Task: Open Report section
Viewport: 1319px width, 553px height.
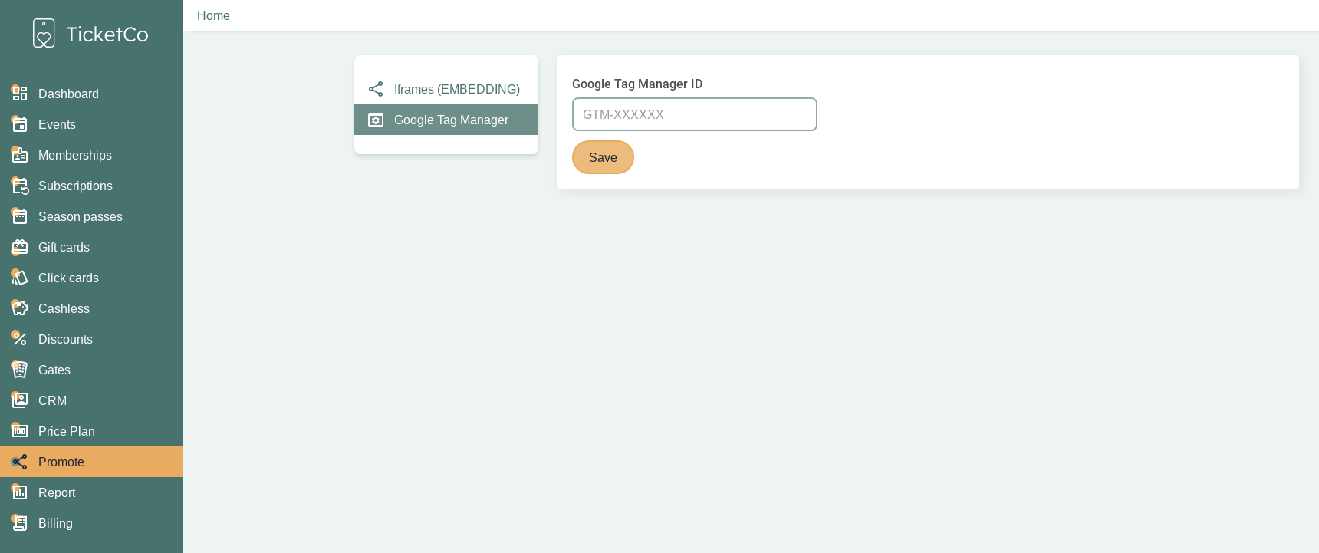Action: (91, 492)
